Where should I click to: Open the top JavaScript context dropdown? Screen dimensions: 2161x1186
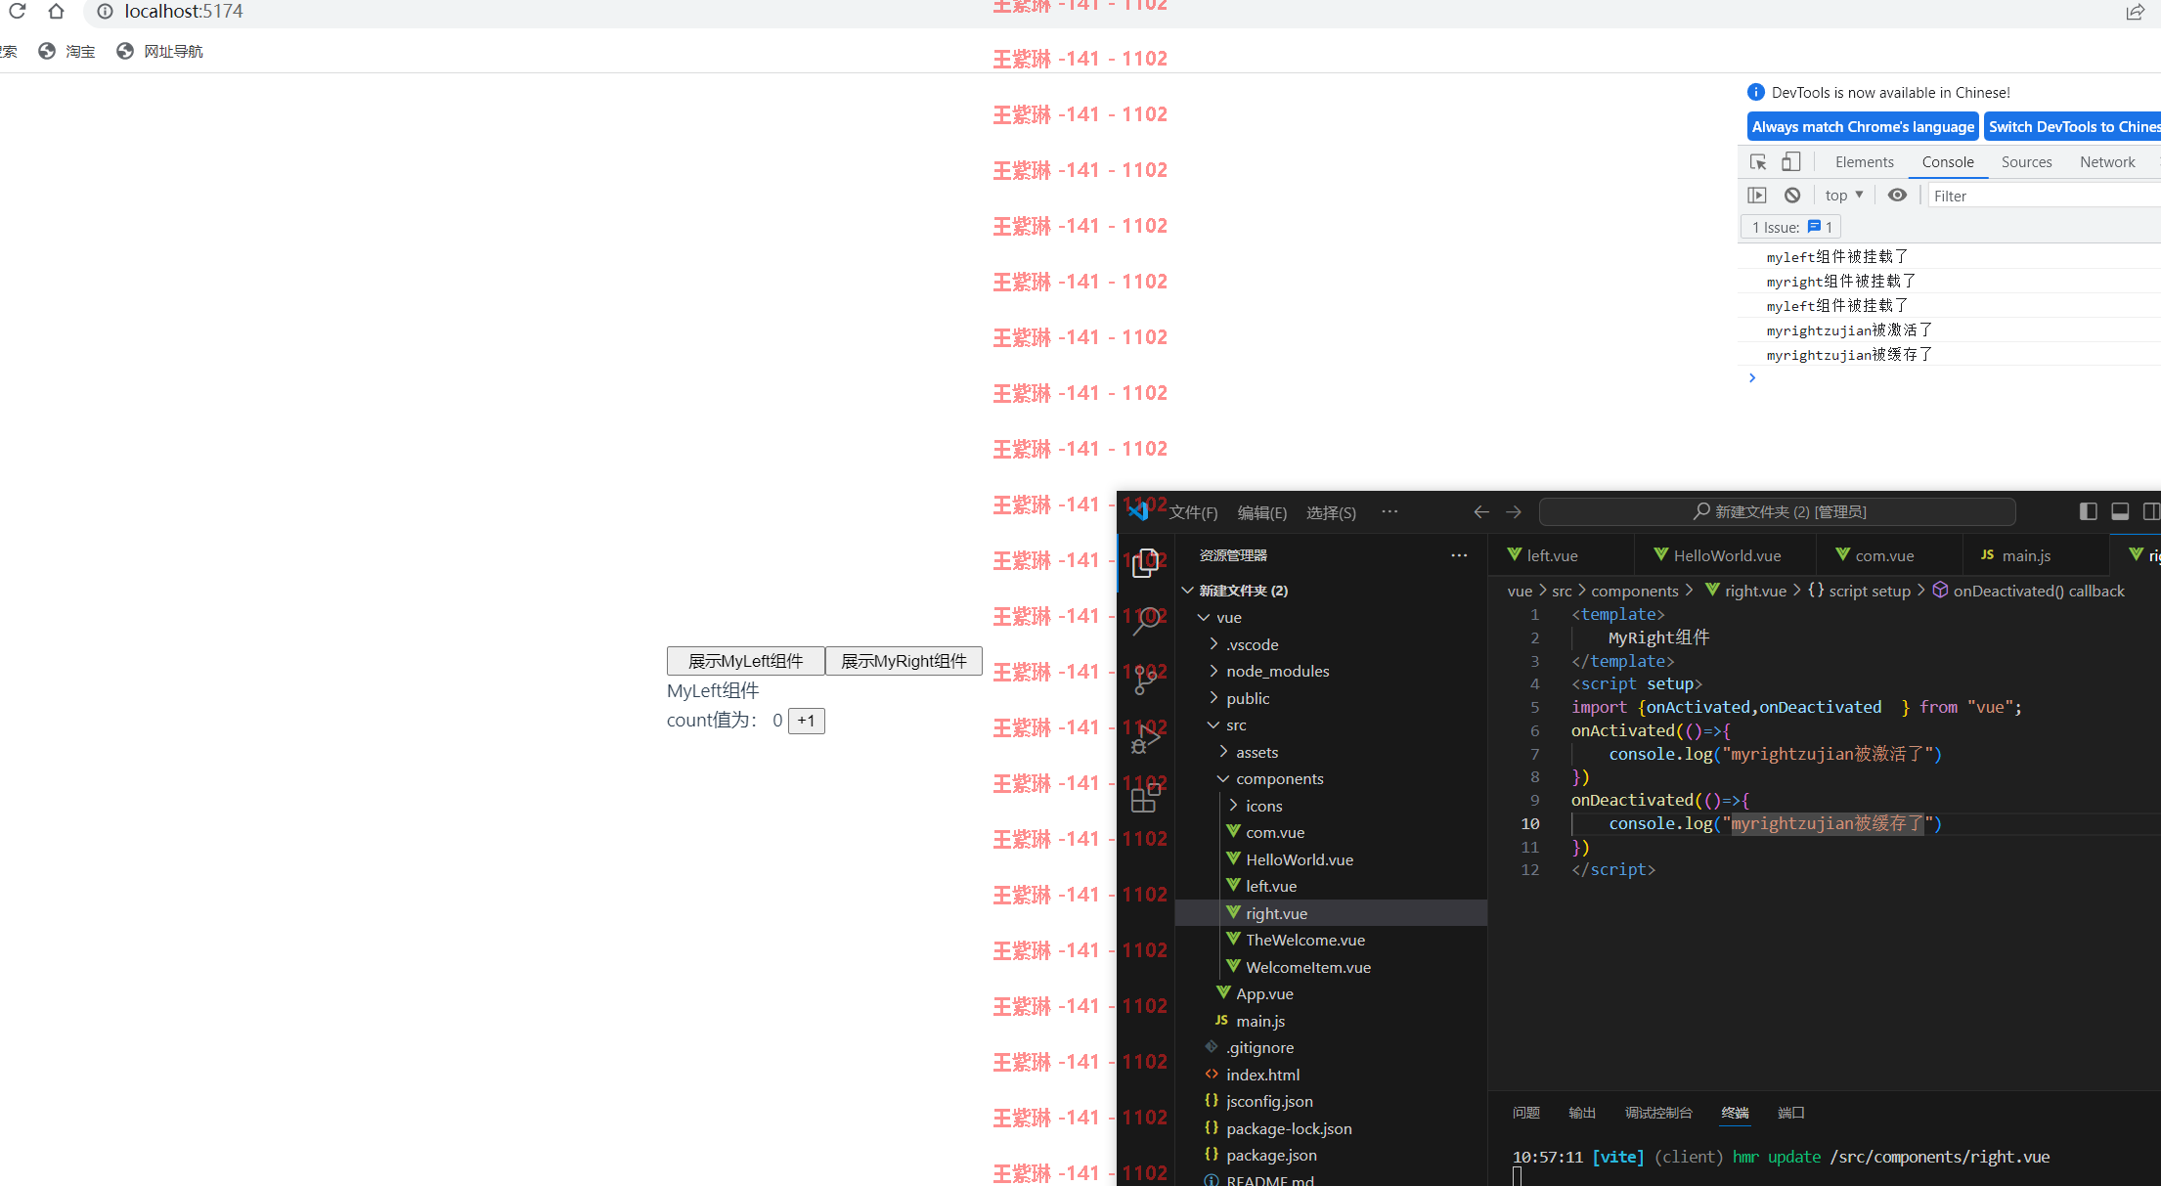pos(1844,195)
